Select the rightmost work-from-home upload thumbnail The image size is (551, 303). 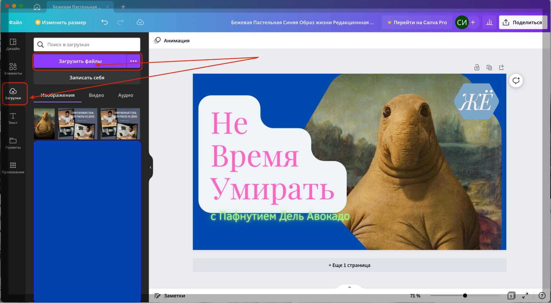120,124
